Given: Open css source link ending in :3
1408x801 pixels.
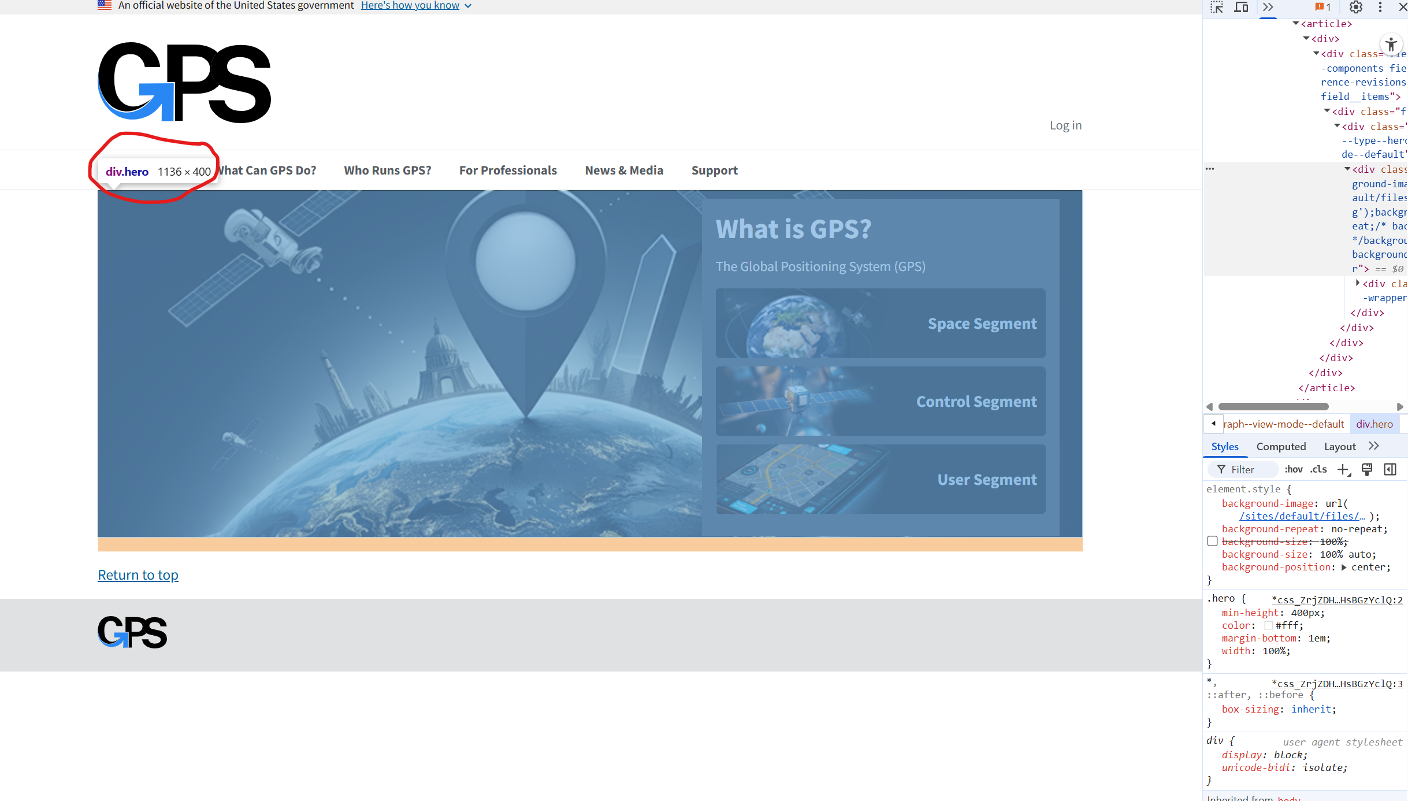Looking at the screenshot, I should coord(1337,684).
